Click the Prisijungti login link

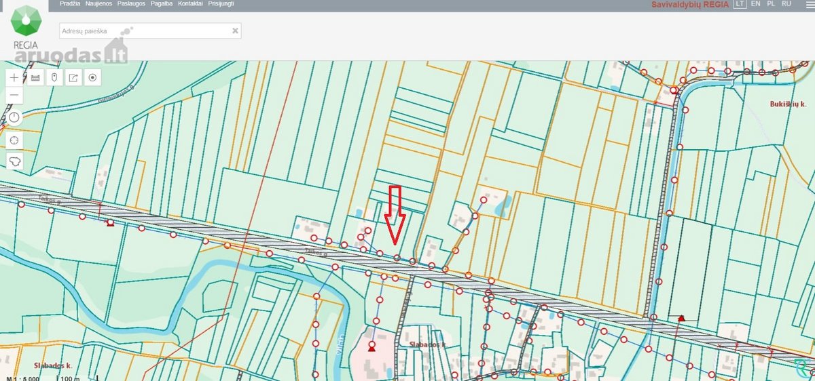[221, 4]
